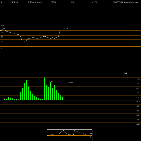Image resolution: width=141 pixels, height=141 pixels.
Task: Click the RSI axis label 50
Action: pyautogui.click(x=2, y=37)
